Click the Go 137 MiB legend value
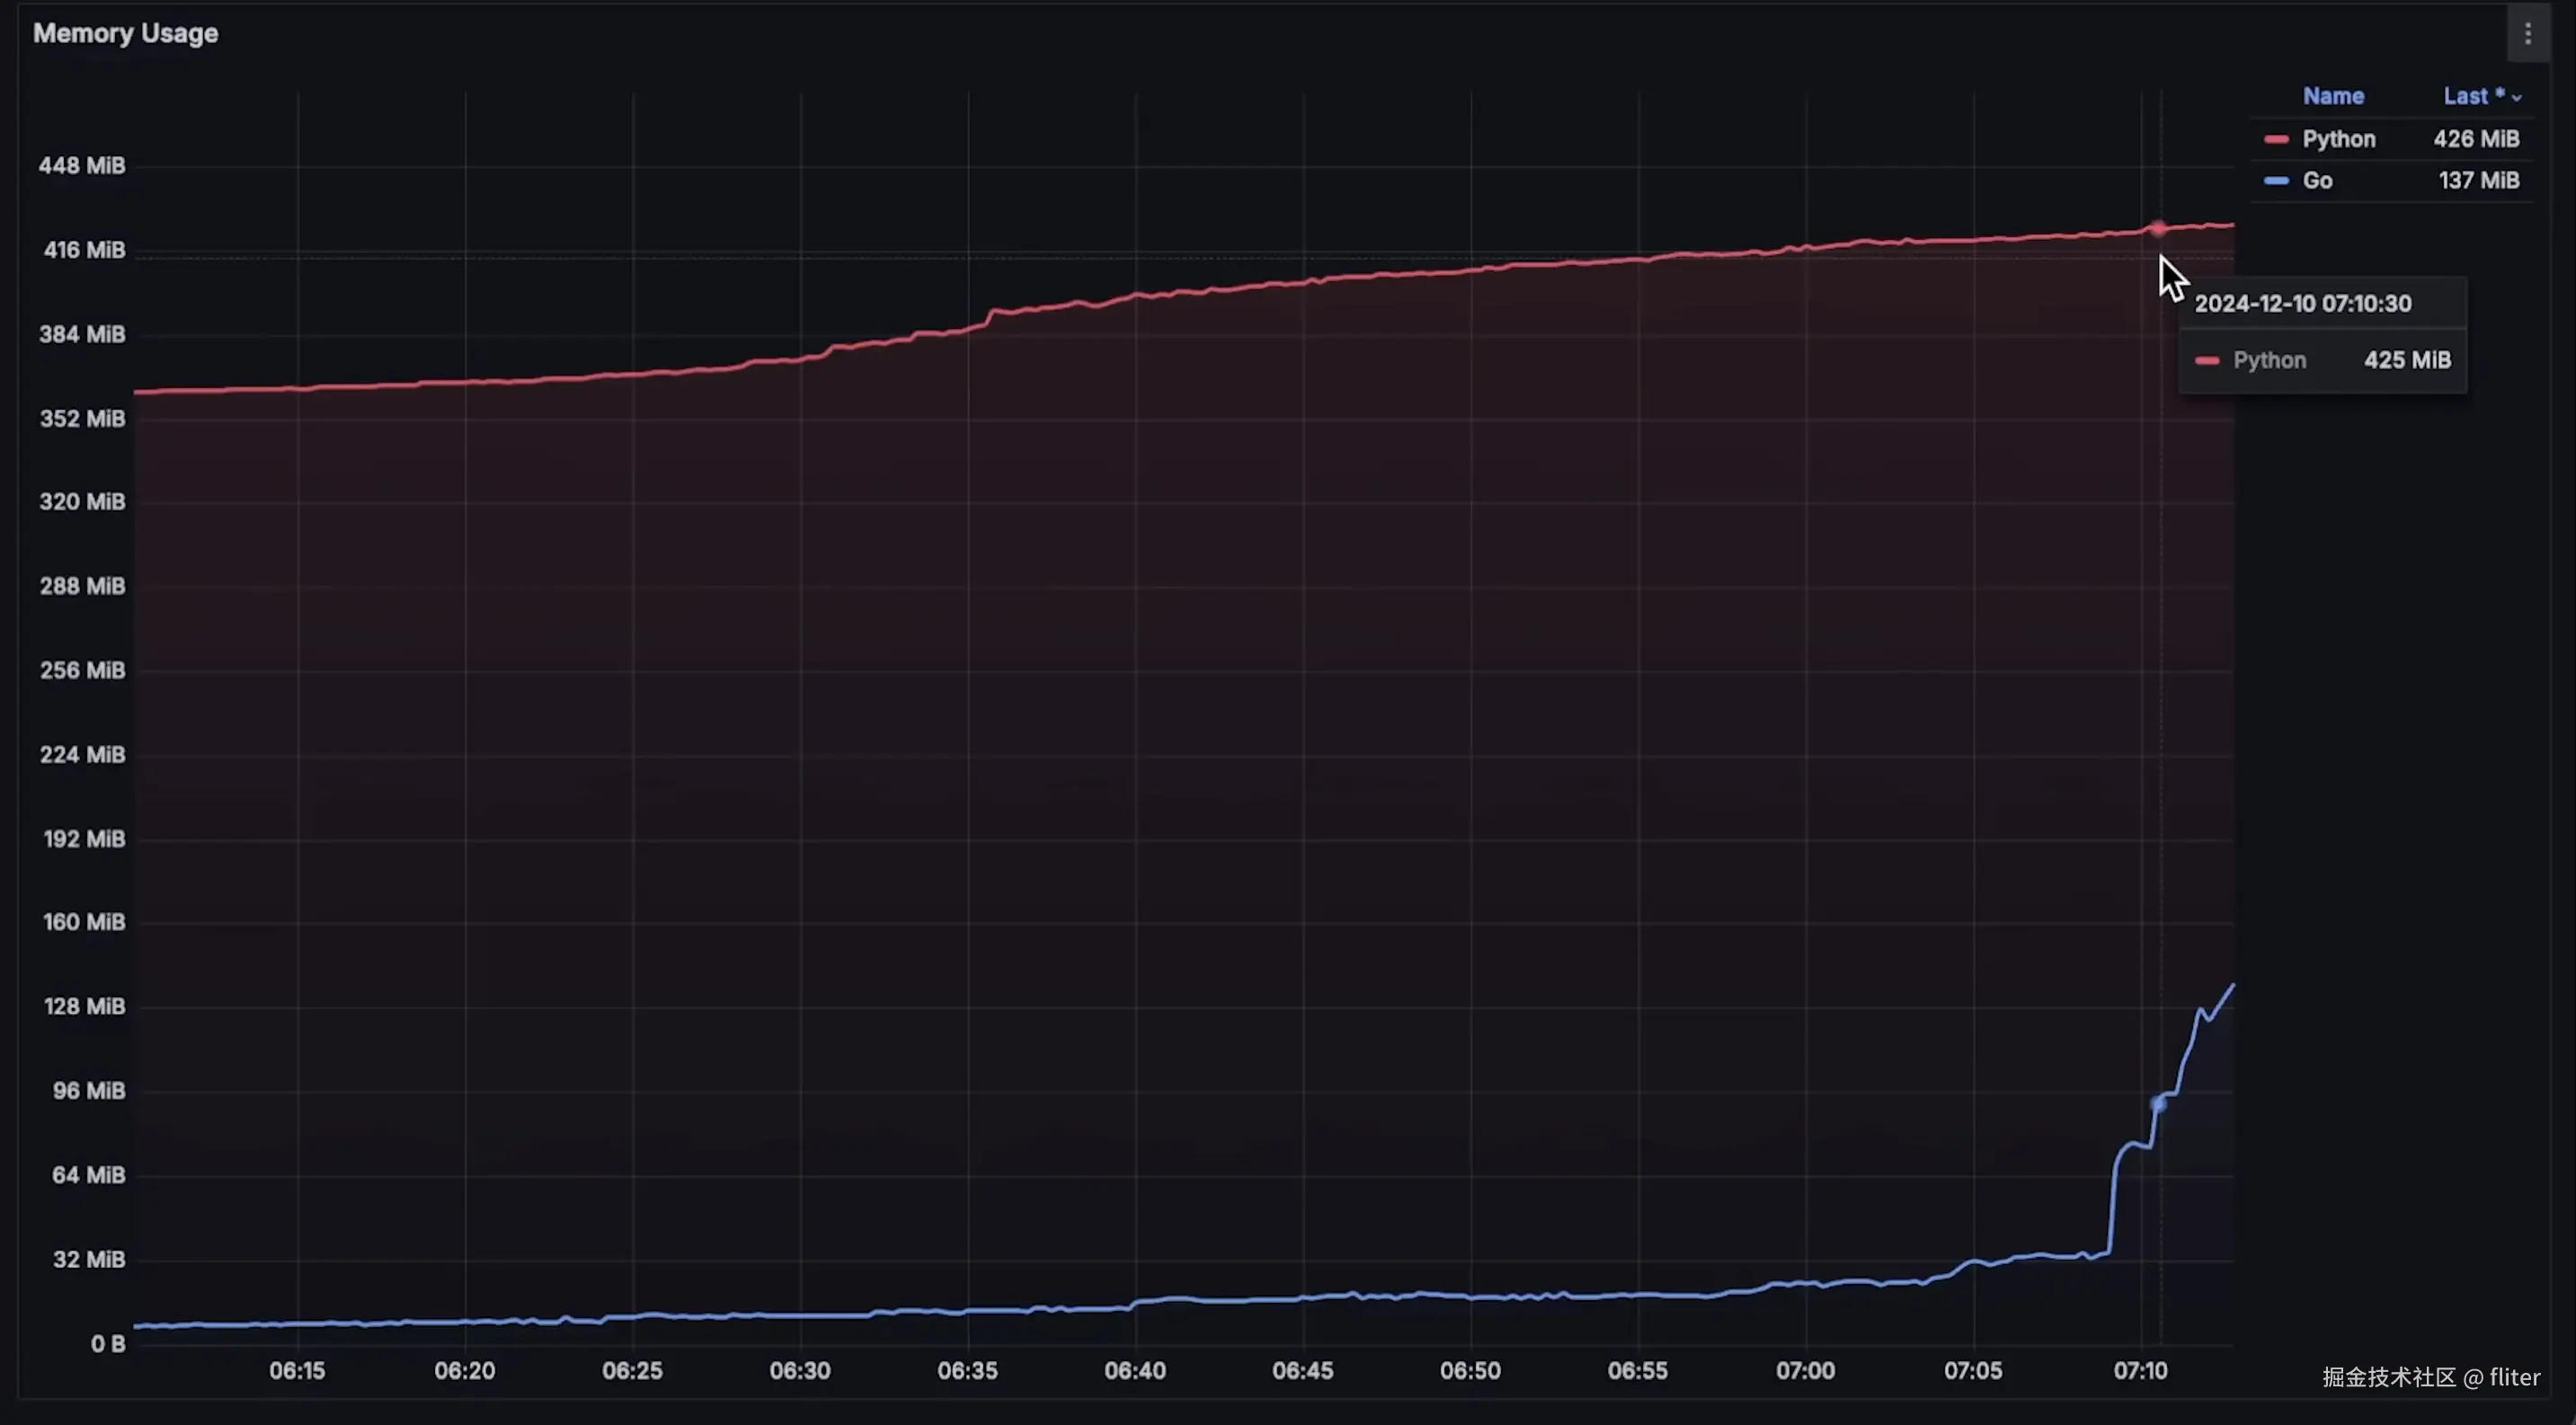 pos(2478,181)
